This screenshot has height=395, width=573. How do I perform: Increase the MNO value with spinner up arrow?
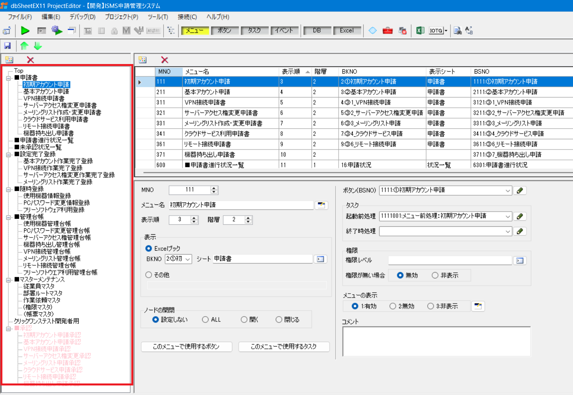point(214,188)
